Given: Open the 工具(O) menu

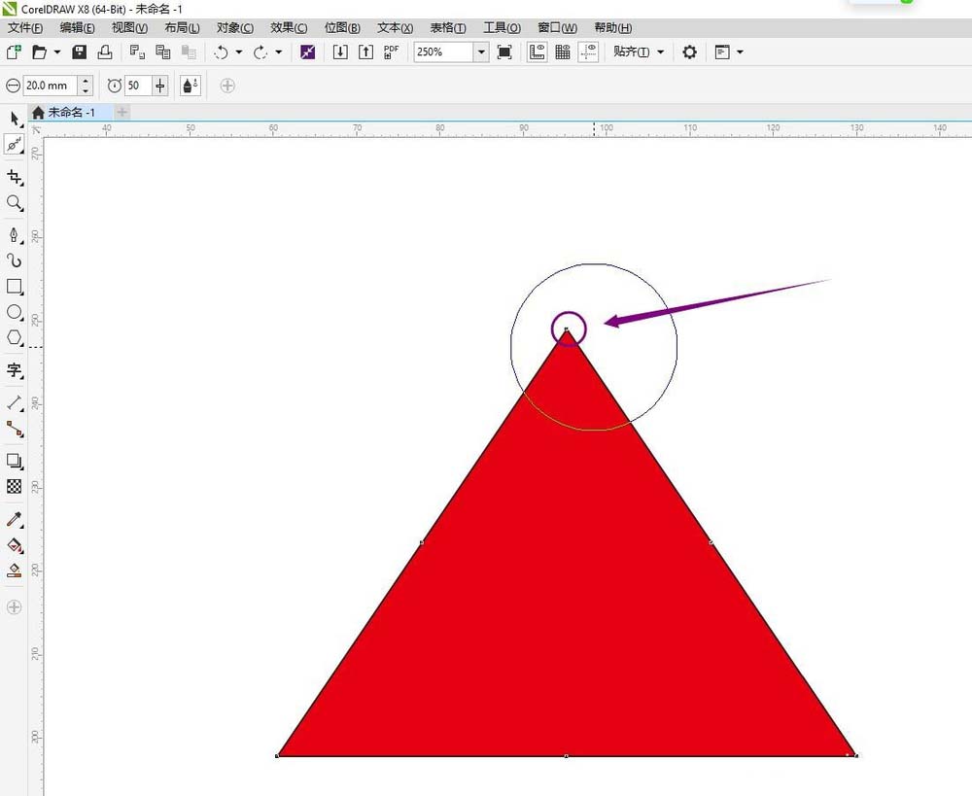Looking at the screenshot, I should coord(502,28).
